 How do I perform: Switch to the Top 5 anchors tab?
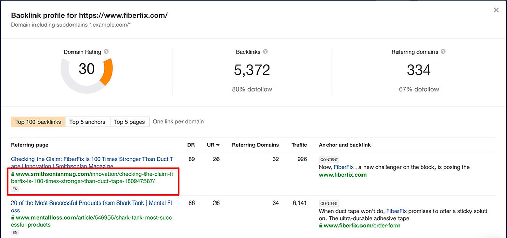(88, 122)
